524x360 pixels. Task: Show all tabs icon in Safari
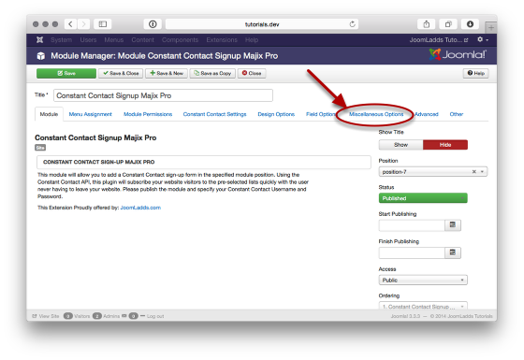(448, 24)
